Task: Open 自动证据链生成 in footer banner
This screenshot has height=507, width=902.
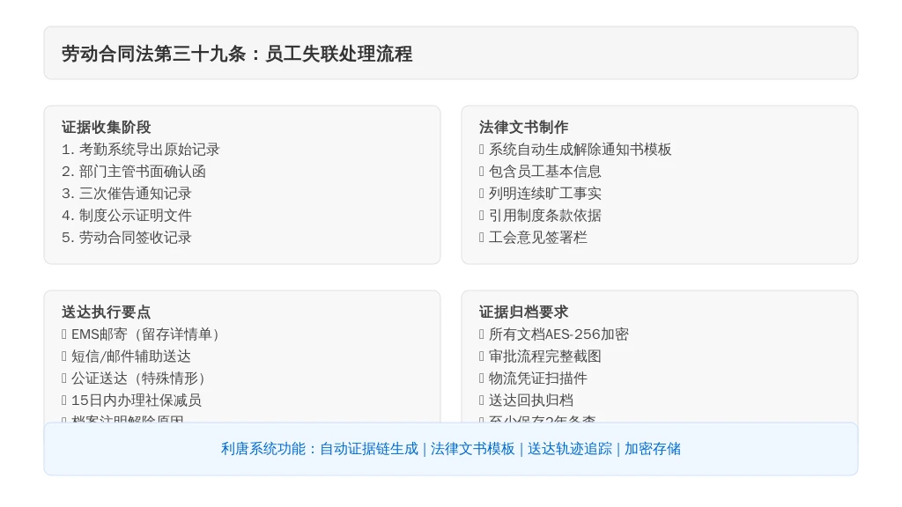Action: [x=369, y=449]
